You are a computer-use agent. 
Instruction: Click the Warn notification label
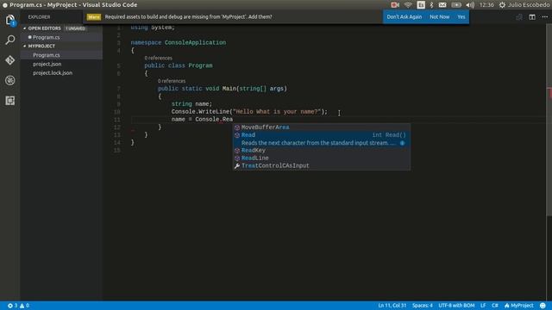click(94, 17)
